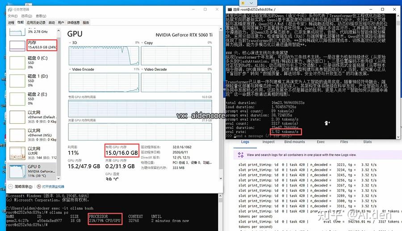Click the 'qwen3.6:27b' model name in terminal
402x231 pixels.
point(17,220)
